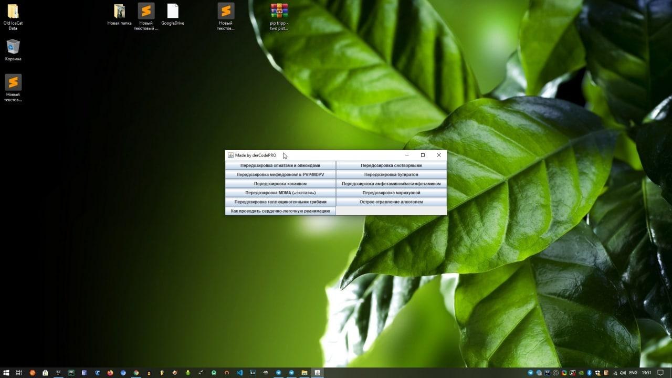Open the Windows Start menu
This screenshot has width=672, height=378.
click(6, 373)
